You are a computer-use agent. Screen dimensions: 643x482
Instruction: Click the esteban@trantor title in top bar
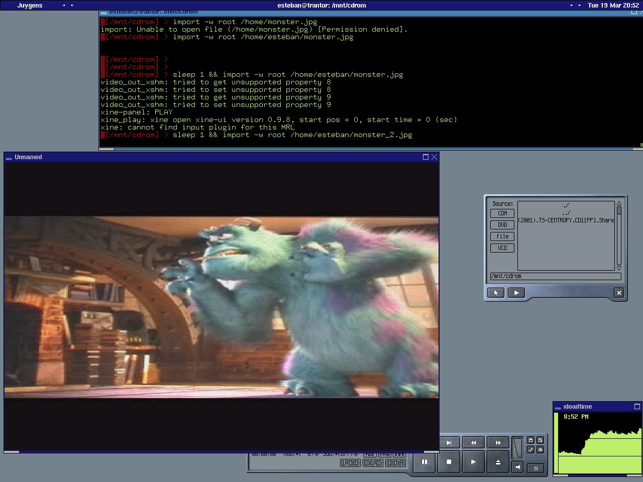321,6
